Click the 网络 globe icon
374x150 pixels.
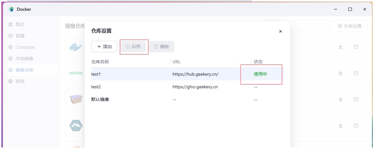click(10, 82)
